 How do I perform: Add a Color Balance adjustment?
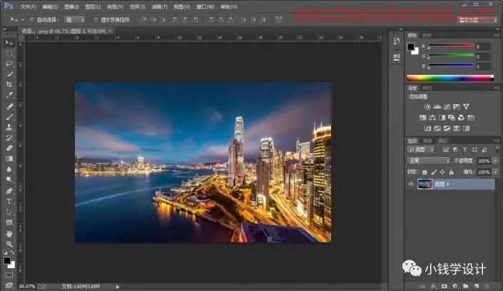tap(432, 118)
